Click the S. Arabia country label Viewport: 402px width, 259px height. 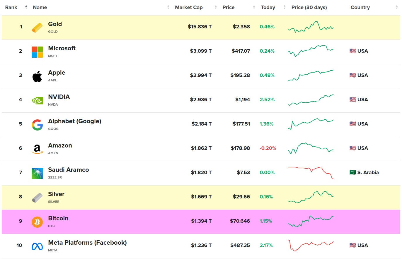tap(368, 172)
